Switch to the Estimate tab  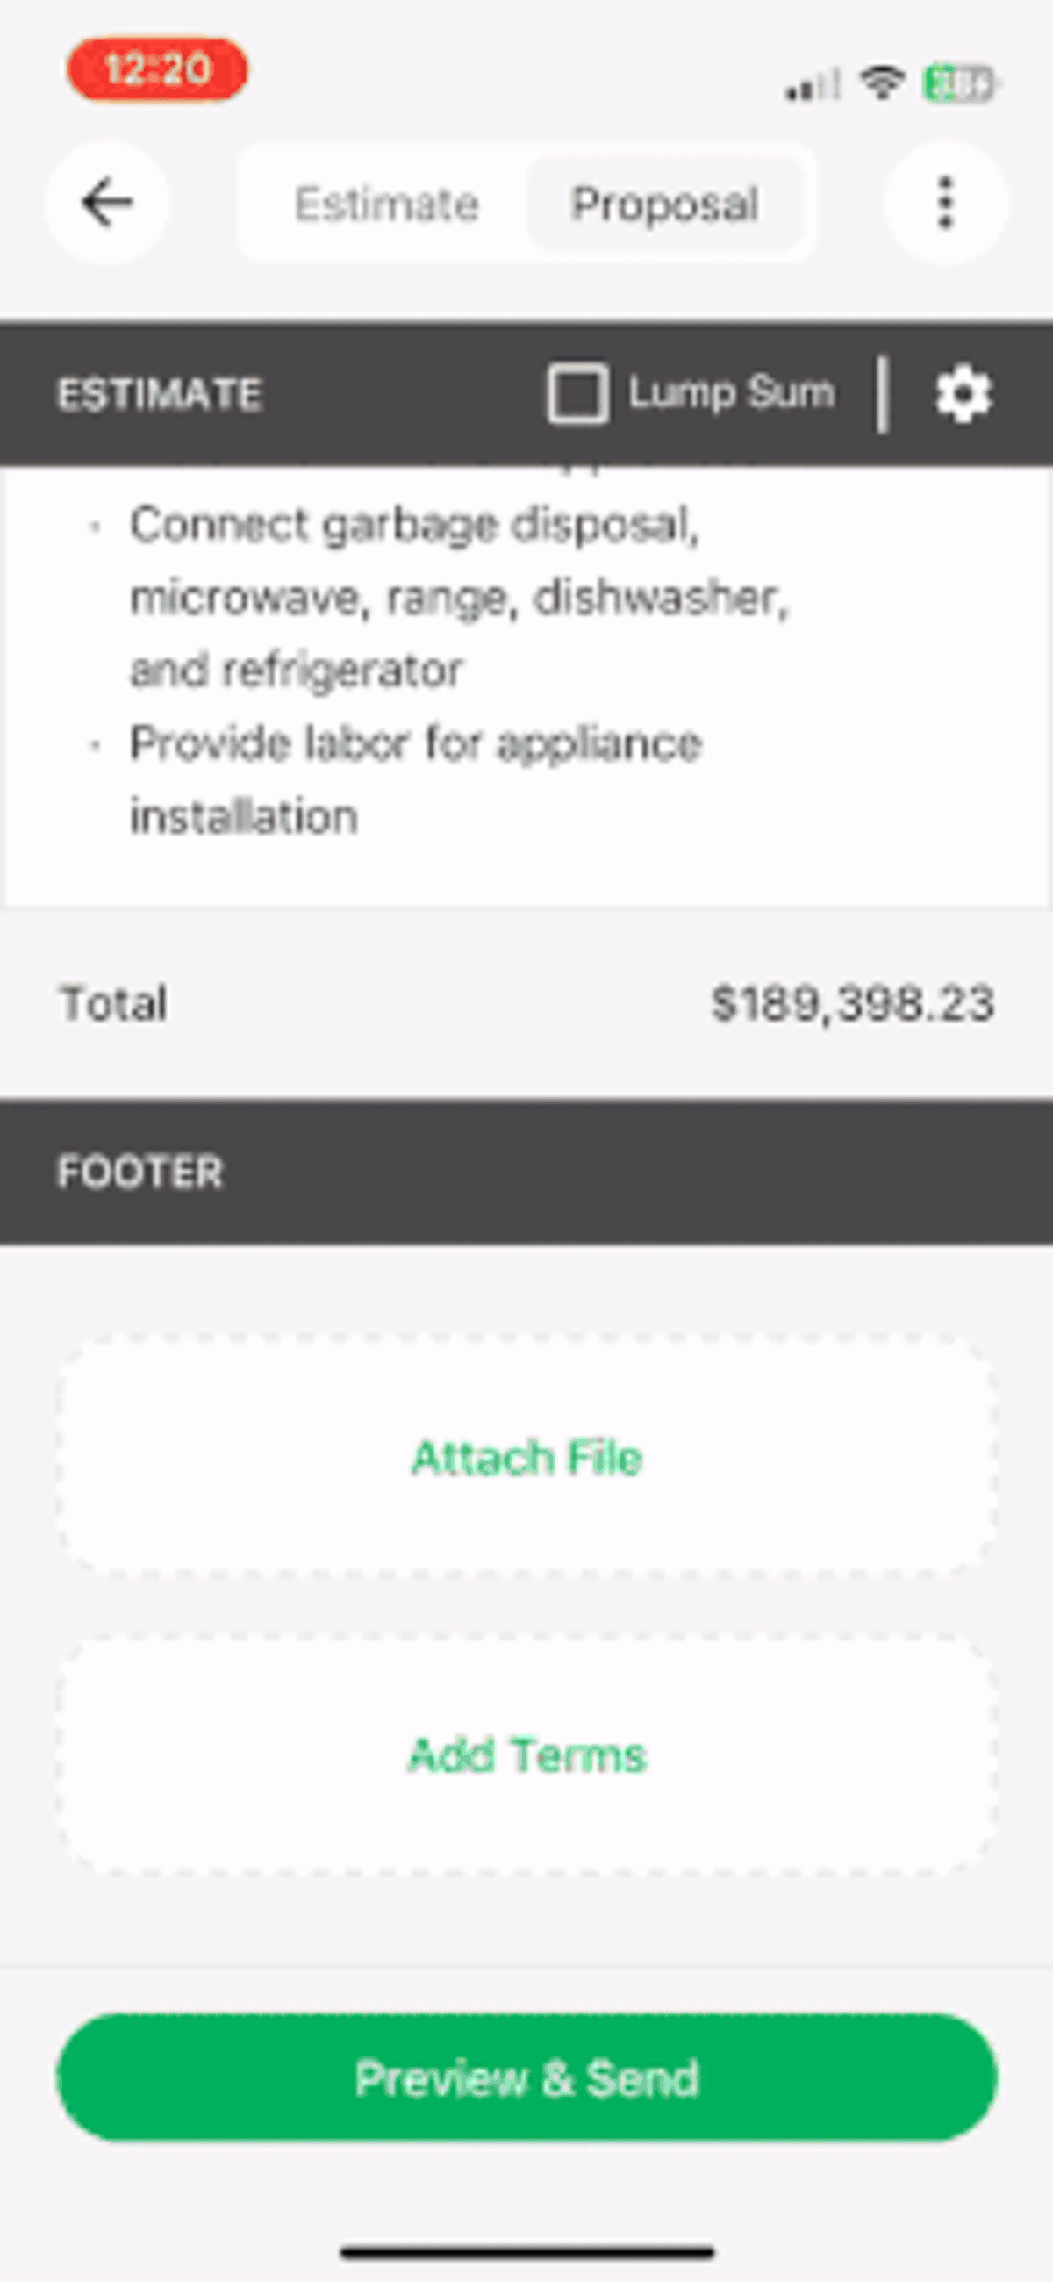[x=387, y=204]
